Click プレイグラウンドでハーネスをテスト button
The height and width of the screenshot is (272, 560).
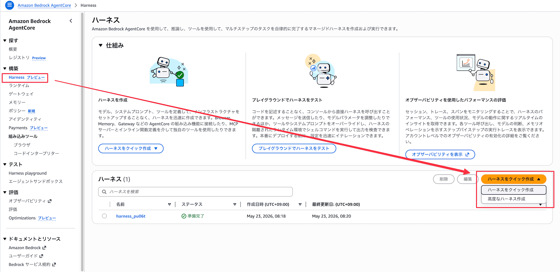(x=294, y=148)
